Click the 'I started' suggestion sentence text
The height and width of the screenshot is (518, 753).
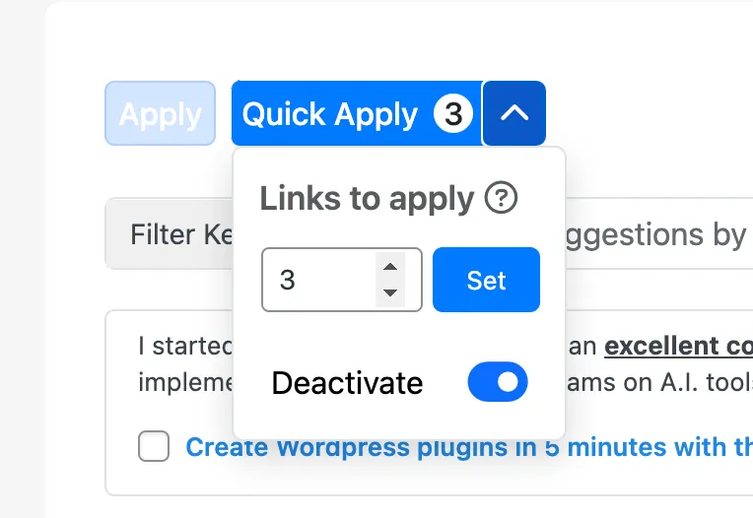[x=184, y=347]
